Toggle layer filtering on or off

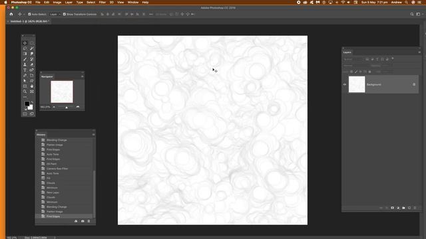pos(393,59)
